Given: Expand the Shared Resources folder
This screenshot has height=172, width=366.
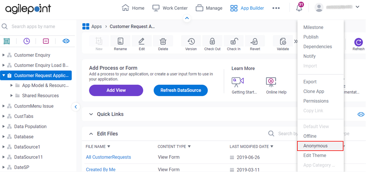Looking at the screenshot, I should 11,96.
